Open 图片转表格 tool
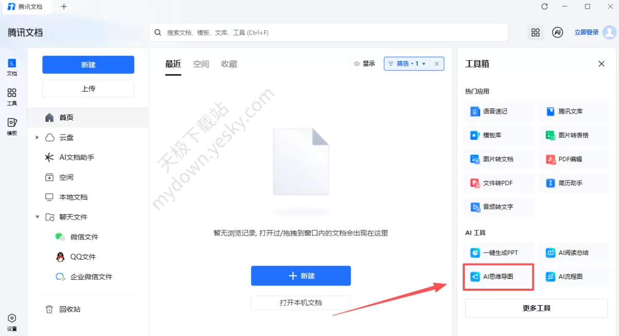 [x=574, y=135]
